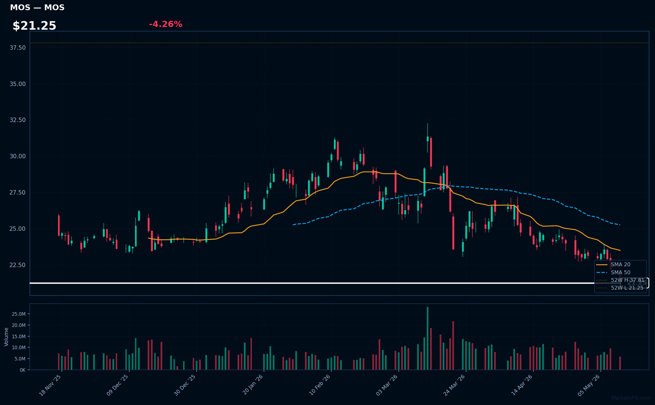Screen dimensions: 655x405
Task: Click the 15.0M volume axis label
Action: tap(19, 337)
